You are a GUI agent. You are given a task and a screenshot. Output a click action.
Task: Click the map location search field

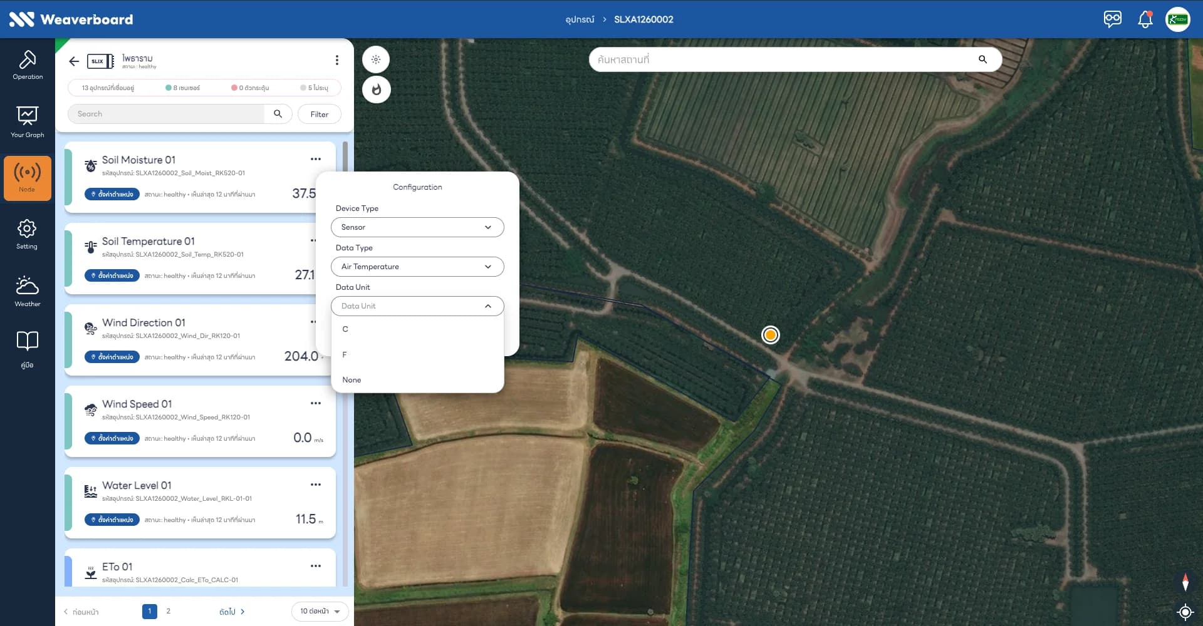pos(783,59)
